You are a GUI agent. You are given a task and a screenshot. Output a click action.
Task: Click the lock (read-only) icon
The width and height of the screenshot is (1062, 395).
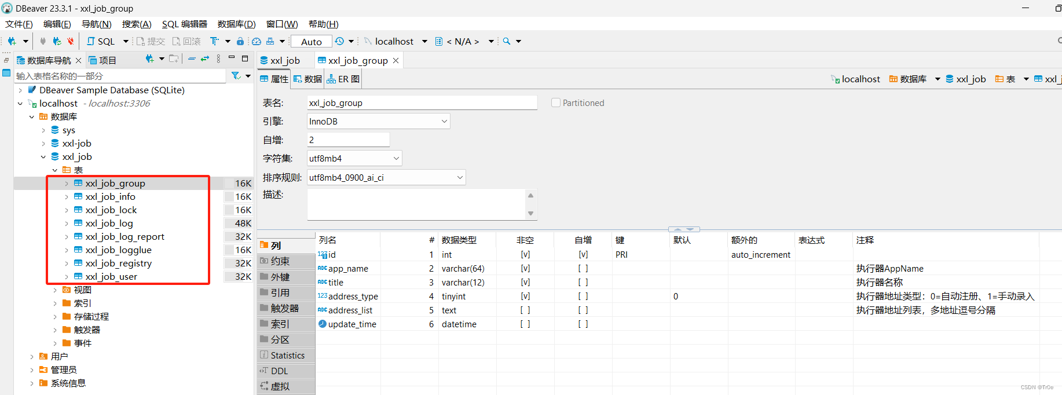point(240,41)
